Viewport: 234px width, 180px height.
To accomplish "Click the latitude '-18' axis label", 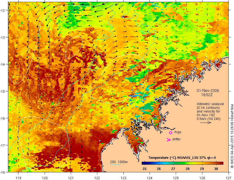I will point(3,172).
